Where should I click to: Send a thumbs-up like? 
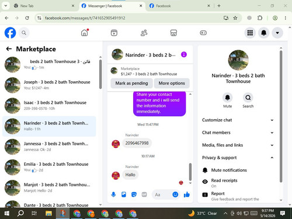pyautogui.click(x=187, y=194)
